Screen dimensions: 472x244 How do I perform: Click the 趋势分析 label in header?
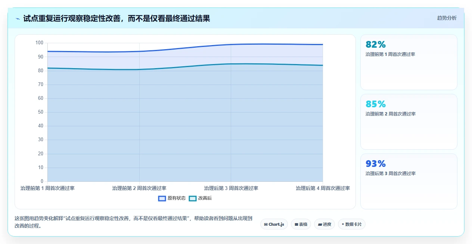447,18
